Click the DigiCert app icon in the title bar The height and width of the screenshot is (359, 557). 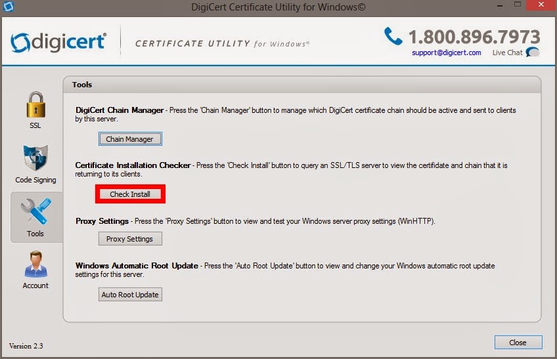(x=8, y=7)
